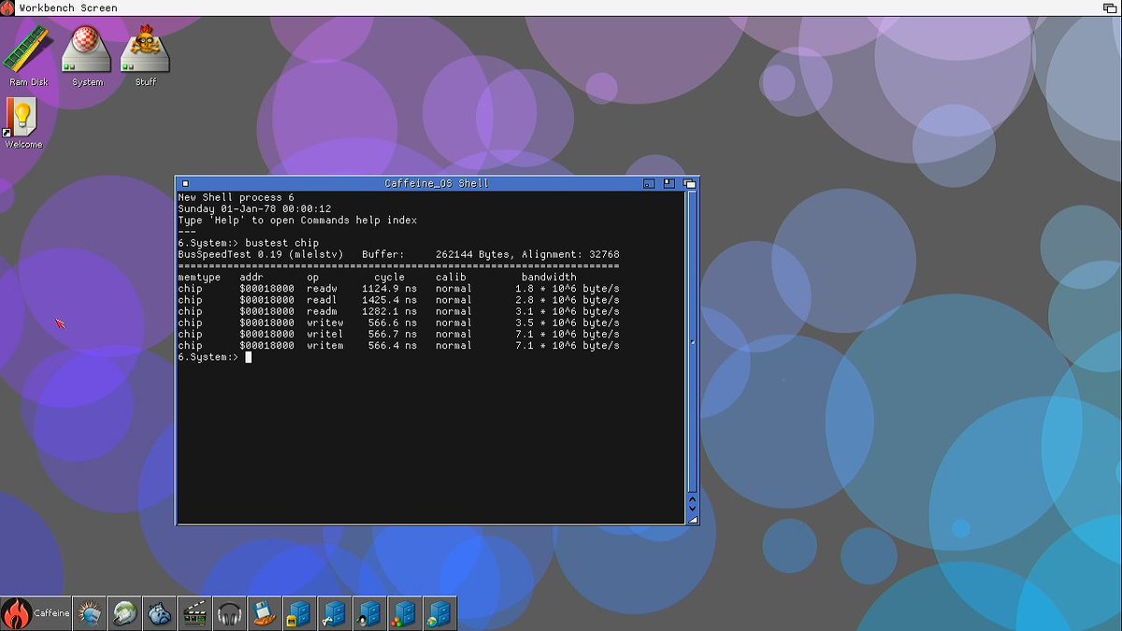Click the 'addr' column header
Image resolution: width=1122 pixels, height=631 pixels.
coord(252,278)
